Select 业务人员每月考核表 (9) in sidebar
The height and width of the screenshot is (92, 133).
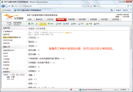(12, 37)
